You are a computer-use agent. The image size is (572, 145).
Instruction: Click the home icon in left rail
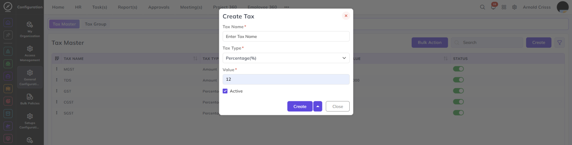pos(8,23)
